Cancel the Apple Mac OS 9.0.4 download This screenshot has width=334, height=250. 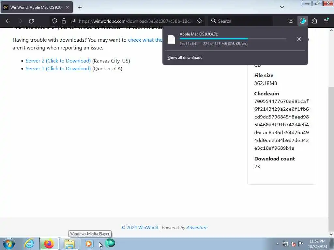point(299,39)
